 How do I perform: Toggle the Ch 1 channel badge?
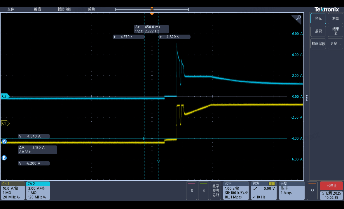(x=13, y=191)
